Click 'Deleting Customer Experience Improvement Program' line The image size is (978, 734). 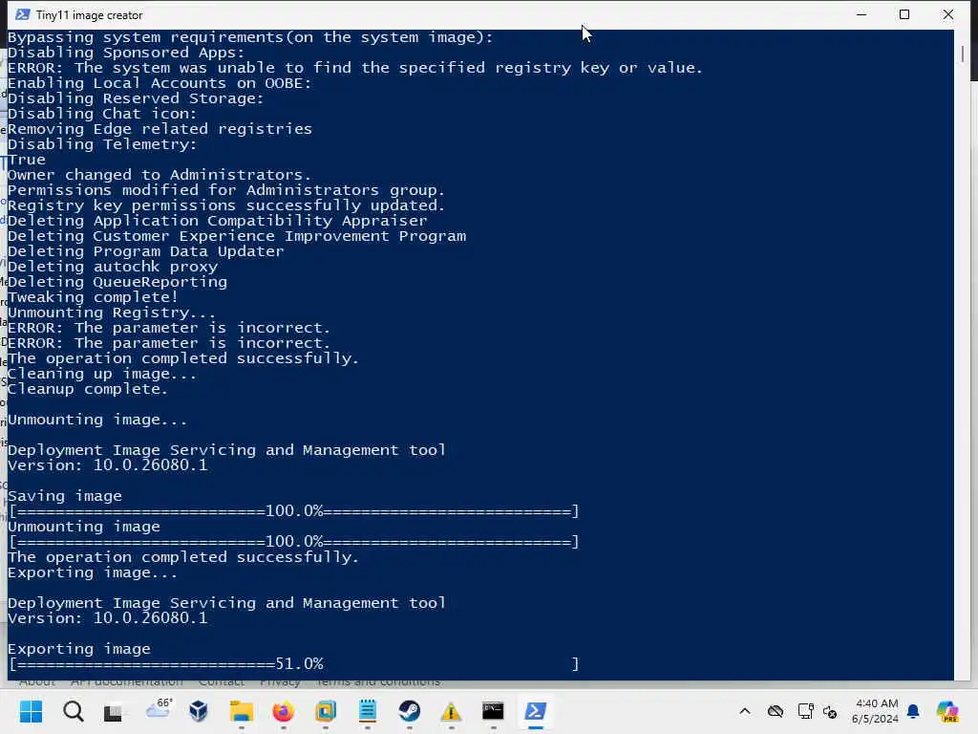(x=237, y=236)
